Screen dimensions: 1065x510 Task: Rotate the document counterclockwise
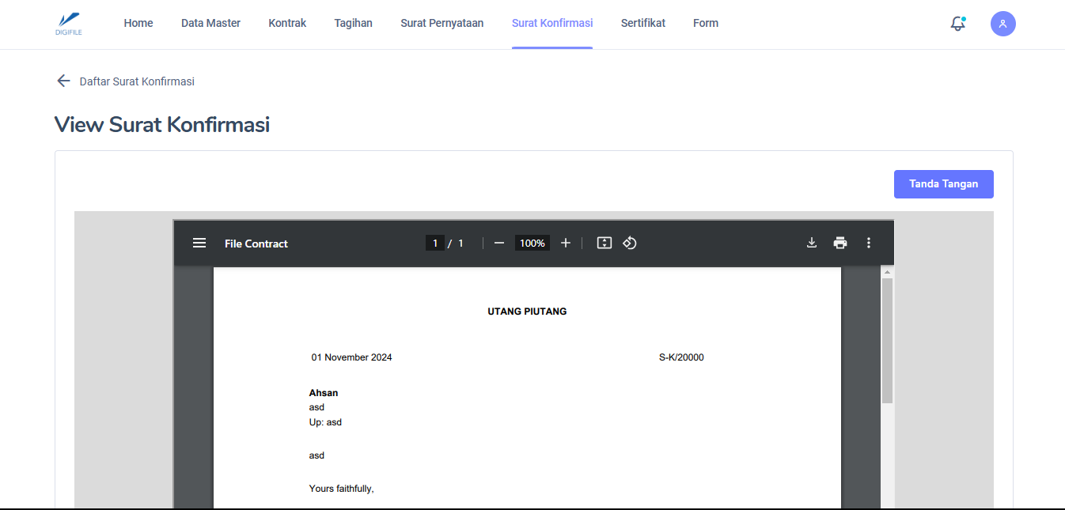[630, 244]
